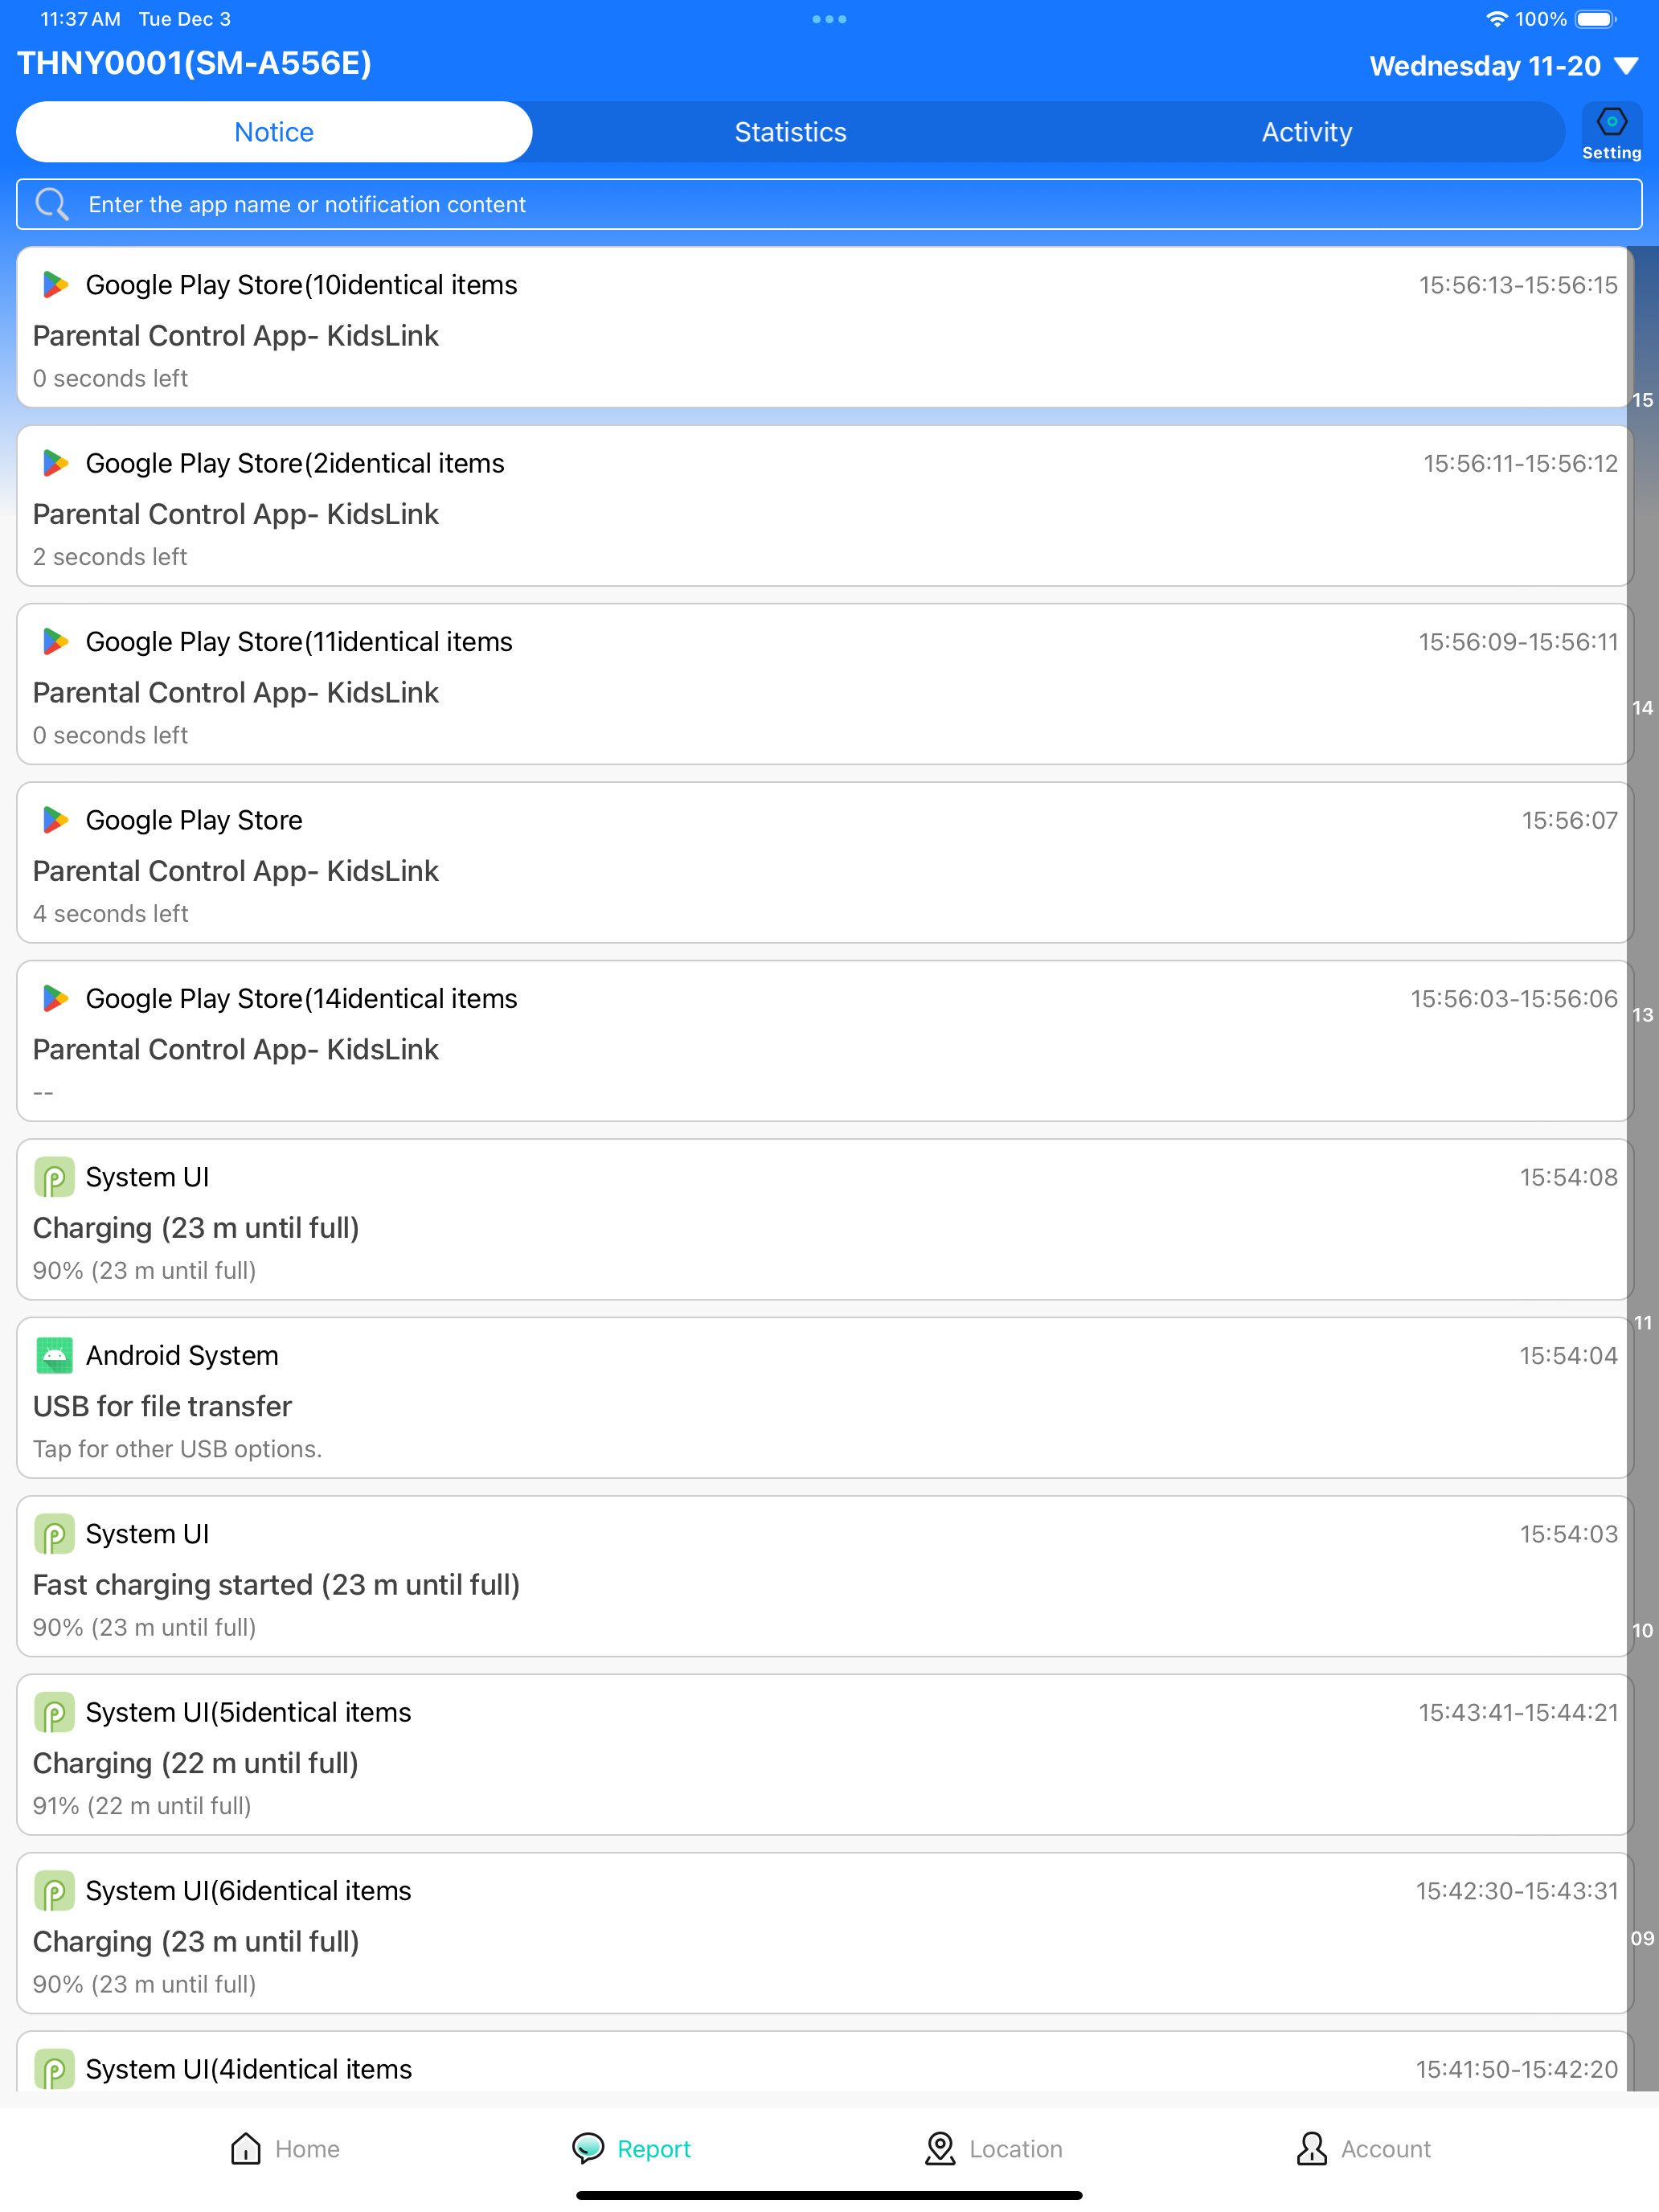Jump to hour 11 on timeline scrubber

1643,1323
